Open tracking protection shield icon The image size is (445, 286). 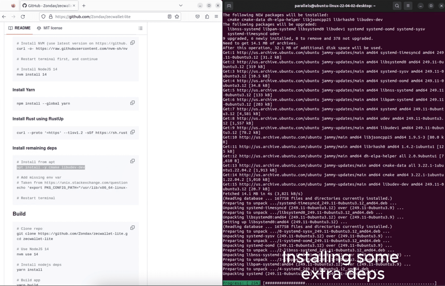(x=43, y=17)
